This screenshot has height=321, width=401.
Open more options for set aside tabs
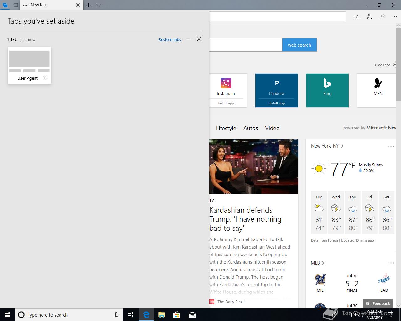[189, 39]
